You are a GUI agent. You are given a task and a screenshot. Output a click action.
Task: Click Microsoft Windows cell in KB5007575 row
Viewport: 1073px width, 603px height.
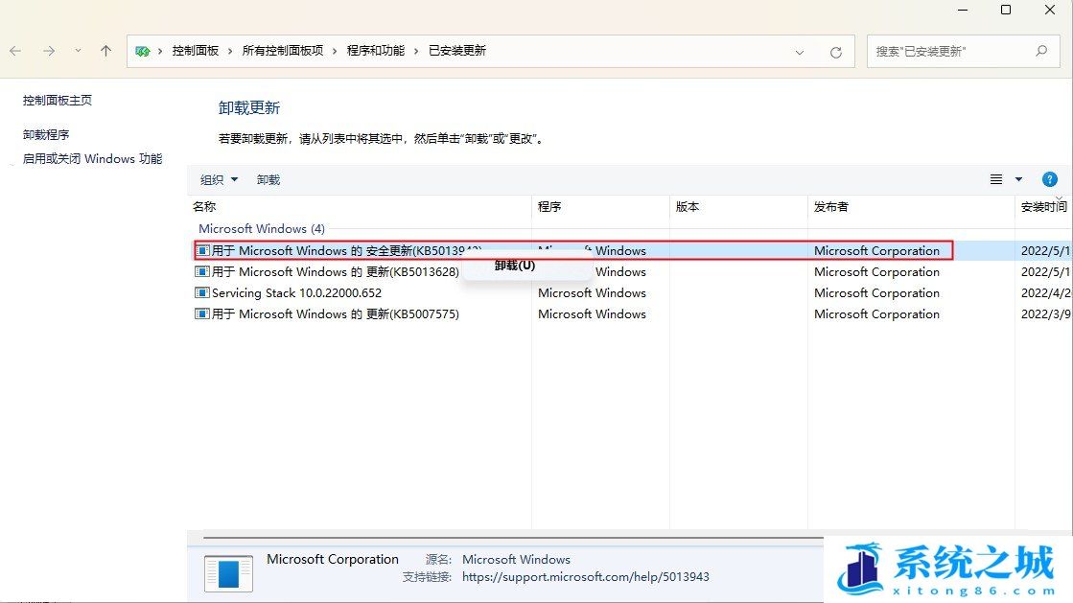coord(592,314)
